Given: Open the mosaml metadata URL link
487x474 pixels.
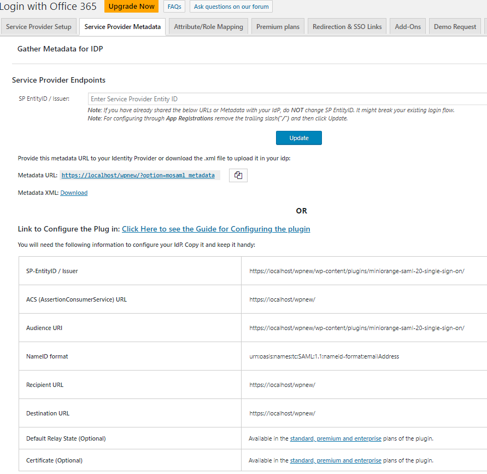Looking at the screenshot, I should 138,175.
